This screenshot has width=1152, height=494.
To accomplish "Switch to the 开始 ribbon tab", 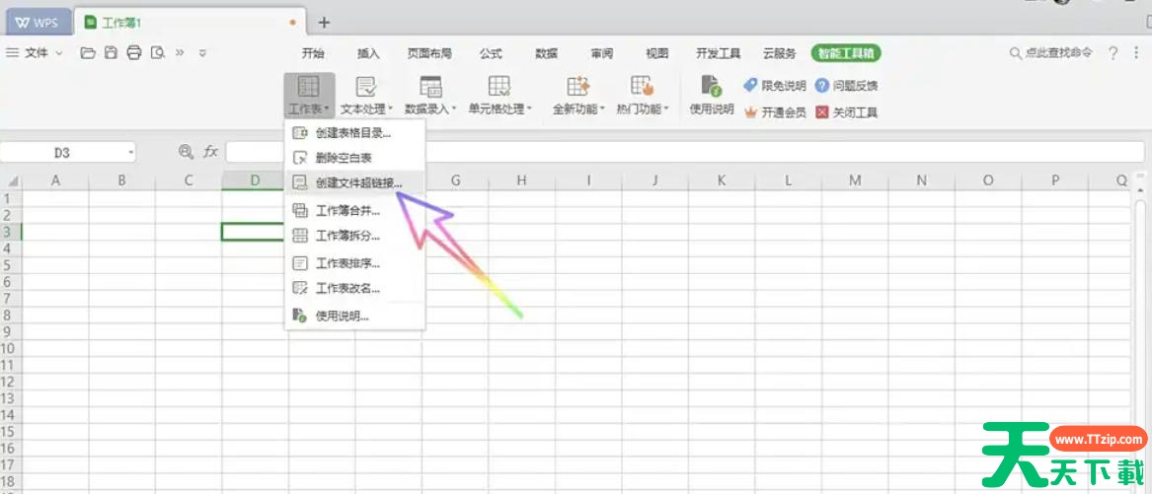I will click(313, 53).
